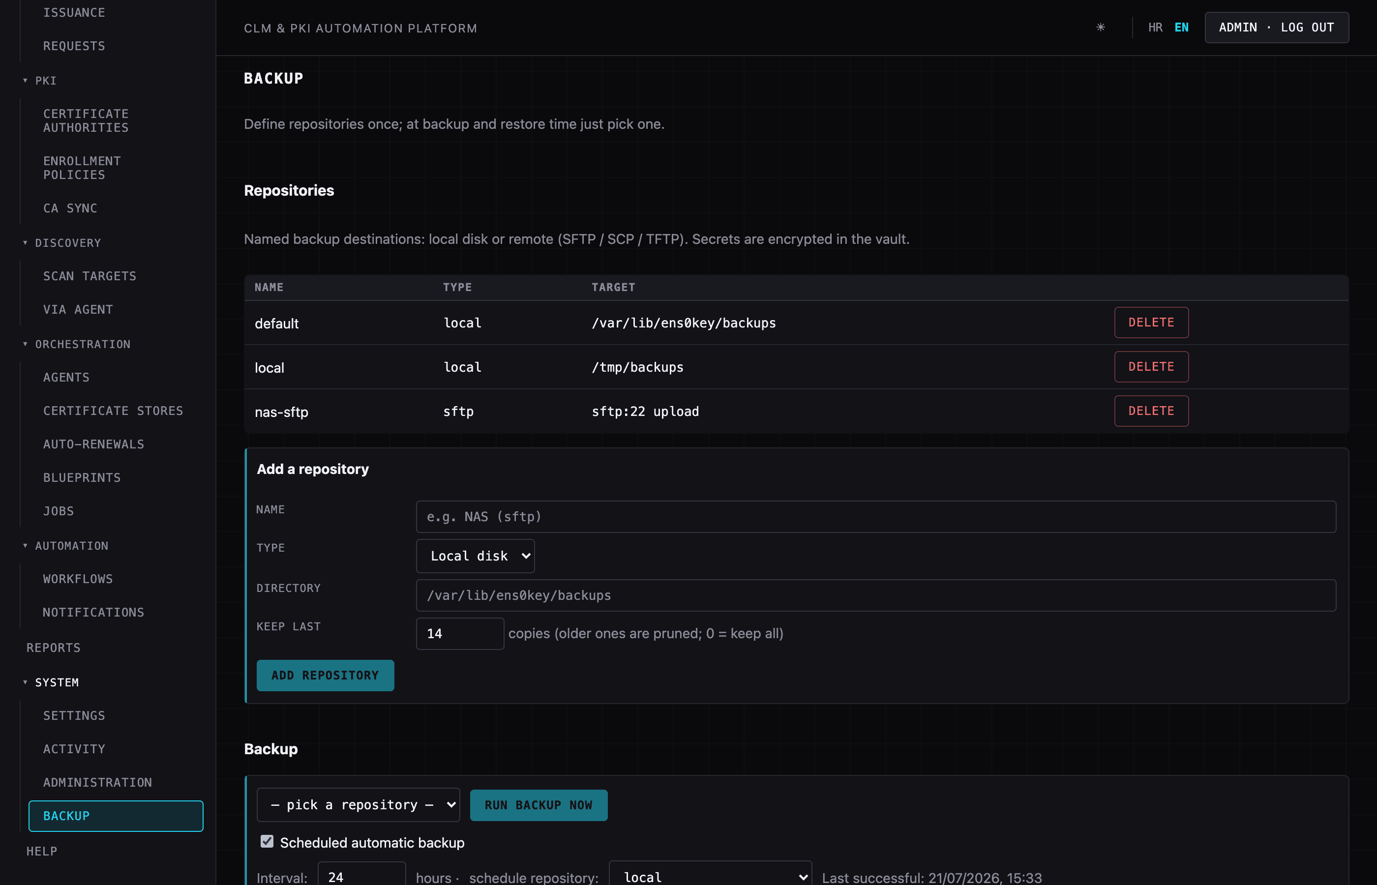1377x885 pixels.
Task: Click the /var/lib/ens0key/backups target cell
Action: click(683, 323)
